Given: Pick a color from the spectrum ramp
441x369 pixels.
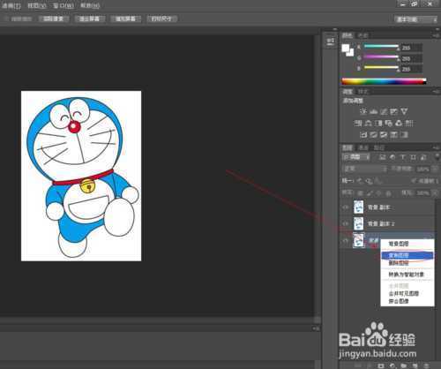Looking at the screenshot, I should point(384,81).
